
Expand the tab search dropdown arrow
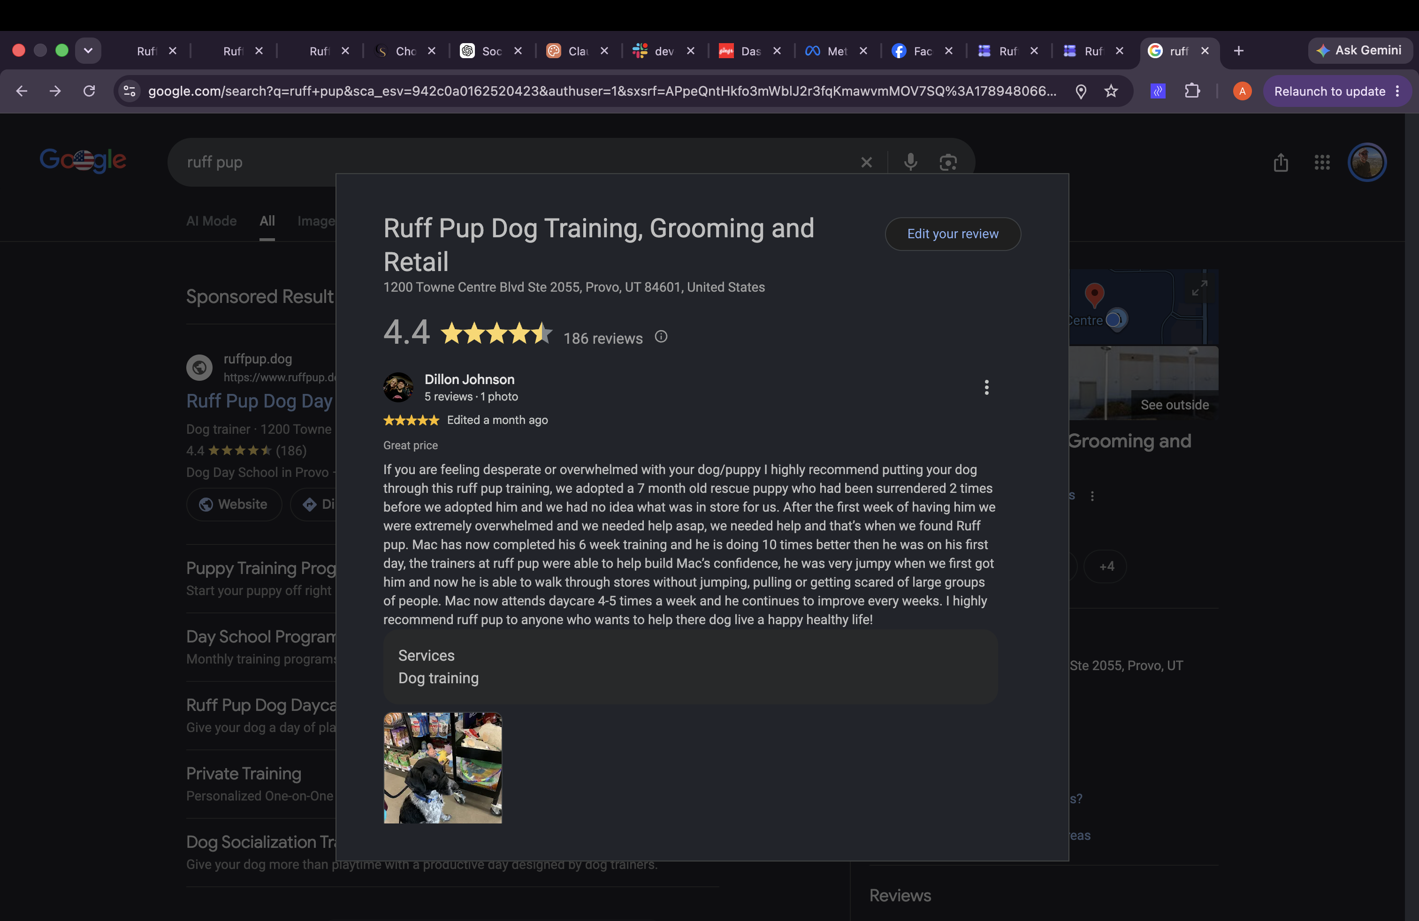point(88,51)
